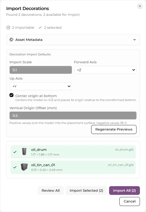Click the oil_drum.glb filename
Image resolution: width=146 pixels, height=212 pixels.
point(124,150)
